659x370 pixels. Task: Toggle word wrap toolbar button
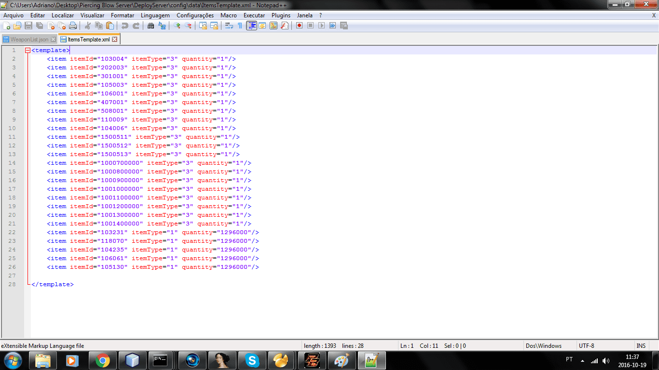pyautogui.click(x=229, y=26)
